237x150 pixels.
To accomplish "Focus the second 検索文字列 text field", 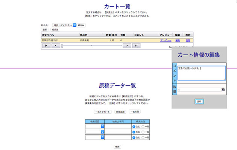I will 118,132.
